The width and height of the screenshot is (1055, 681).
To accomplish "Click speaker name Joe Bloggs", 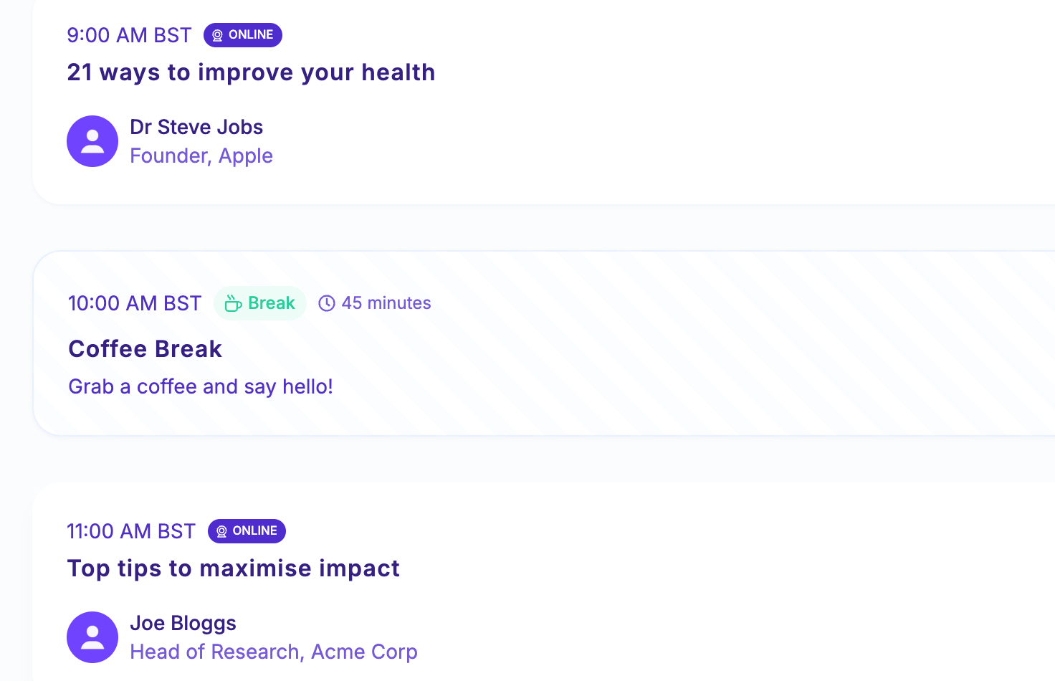I will (183, 623).
